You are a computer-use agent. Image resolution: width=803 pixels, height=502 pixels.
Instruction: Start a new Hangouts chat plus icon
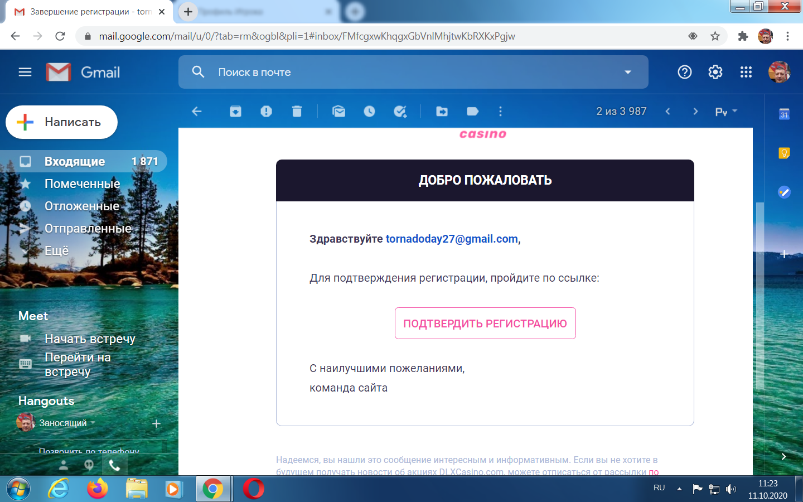click(156, 424)
